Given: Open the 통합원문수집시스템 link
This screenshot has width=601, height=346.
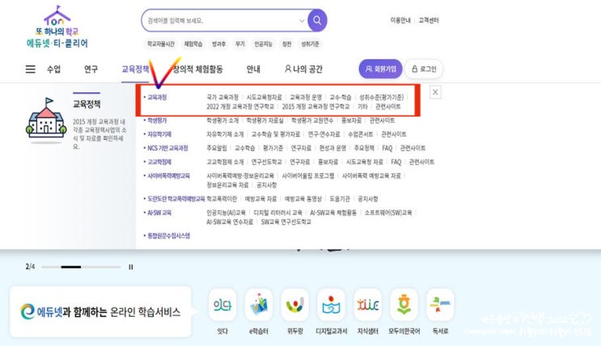Looking at the screenshot, I should tap(168, 235).
